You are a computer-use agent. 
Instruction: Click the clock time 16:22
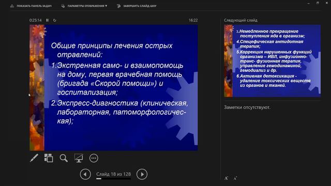[x=193, y=20]
